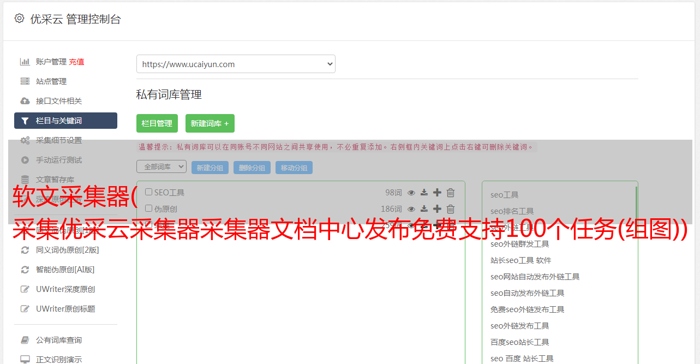Open 公有词库查询 in sidebar
The image size is (700, 364).
coord(59,340)
